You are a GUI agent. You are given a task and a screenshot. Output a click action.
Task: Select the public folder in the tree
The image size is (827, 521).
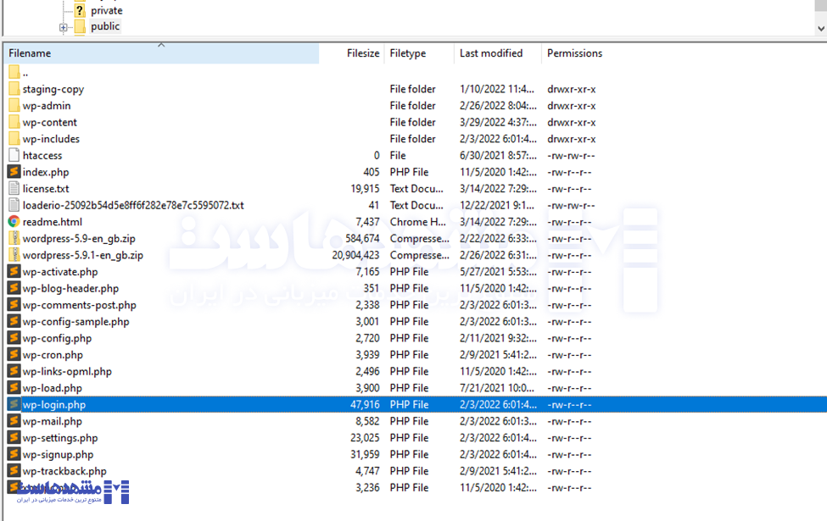click(105, 26)
